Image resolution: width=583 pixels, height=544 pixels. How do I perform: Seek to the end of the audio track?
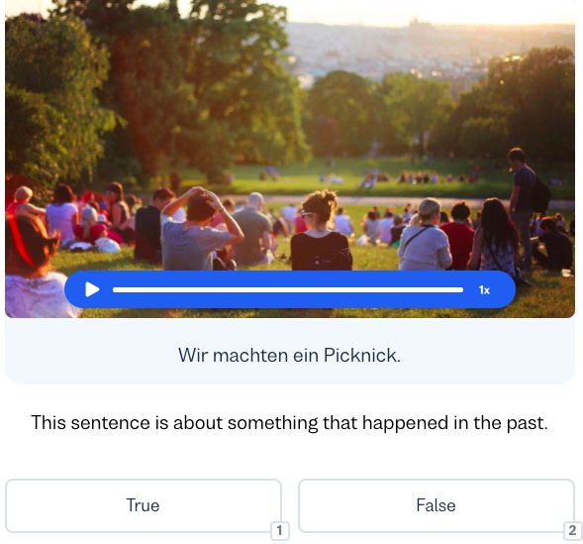pos(462,290)
